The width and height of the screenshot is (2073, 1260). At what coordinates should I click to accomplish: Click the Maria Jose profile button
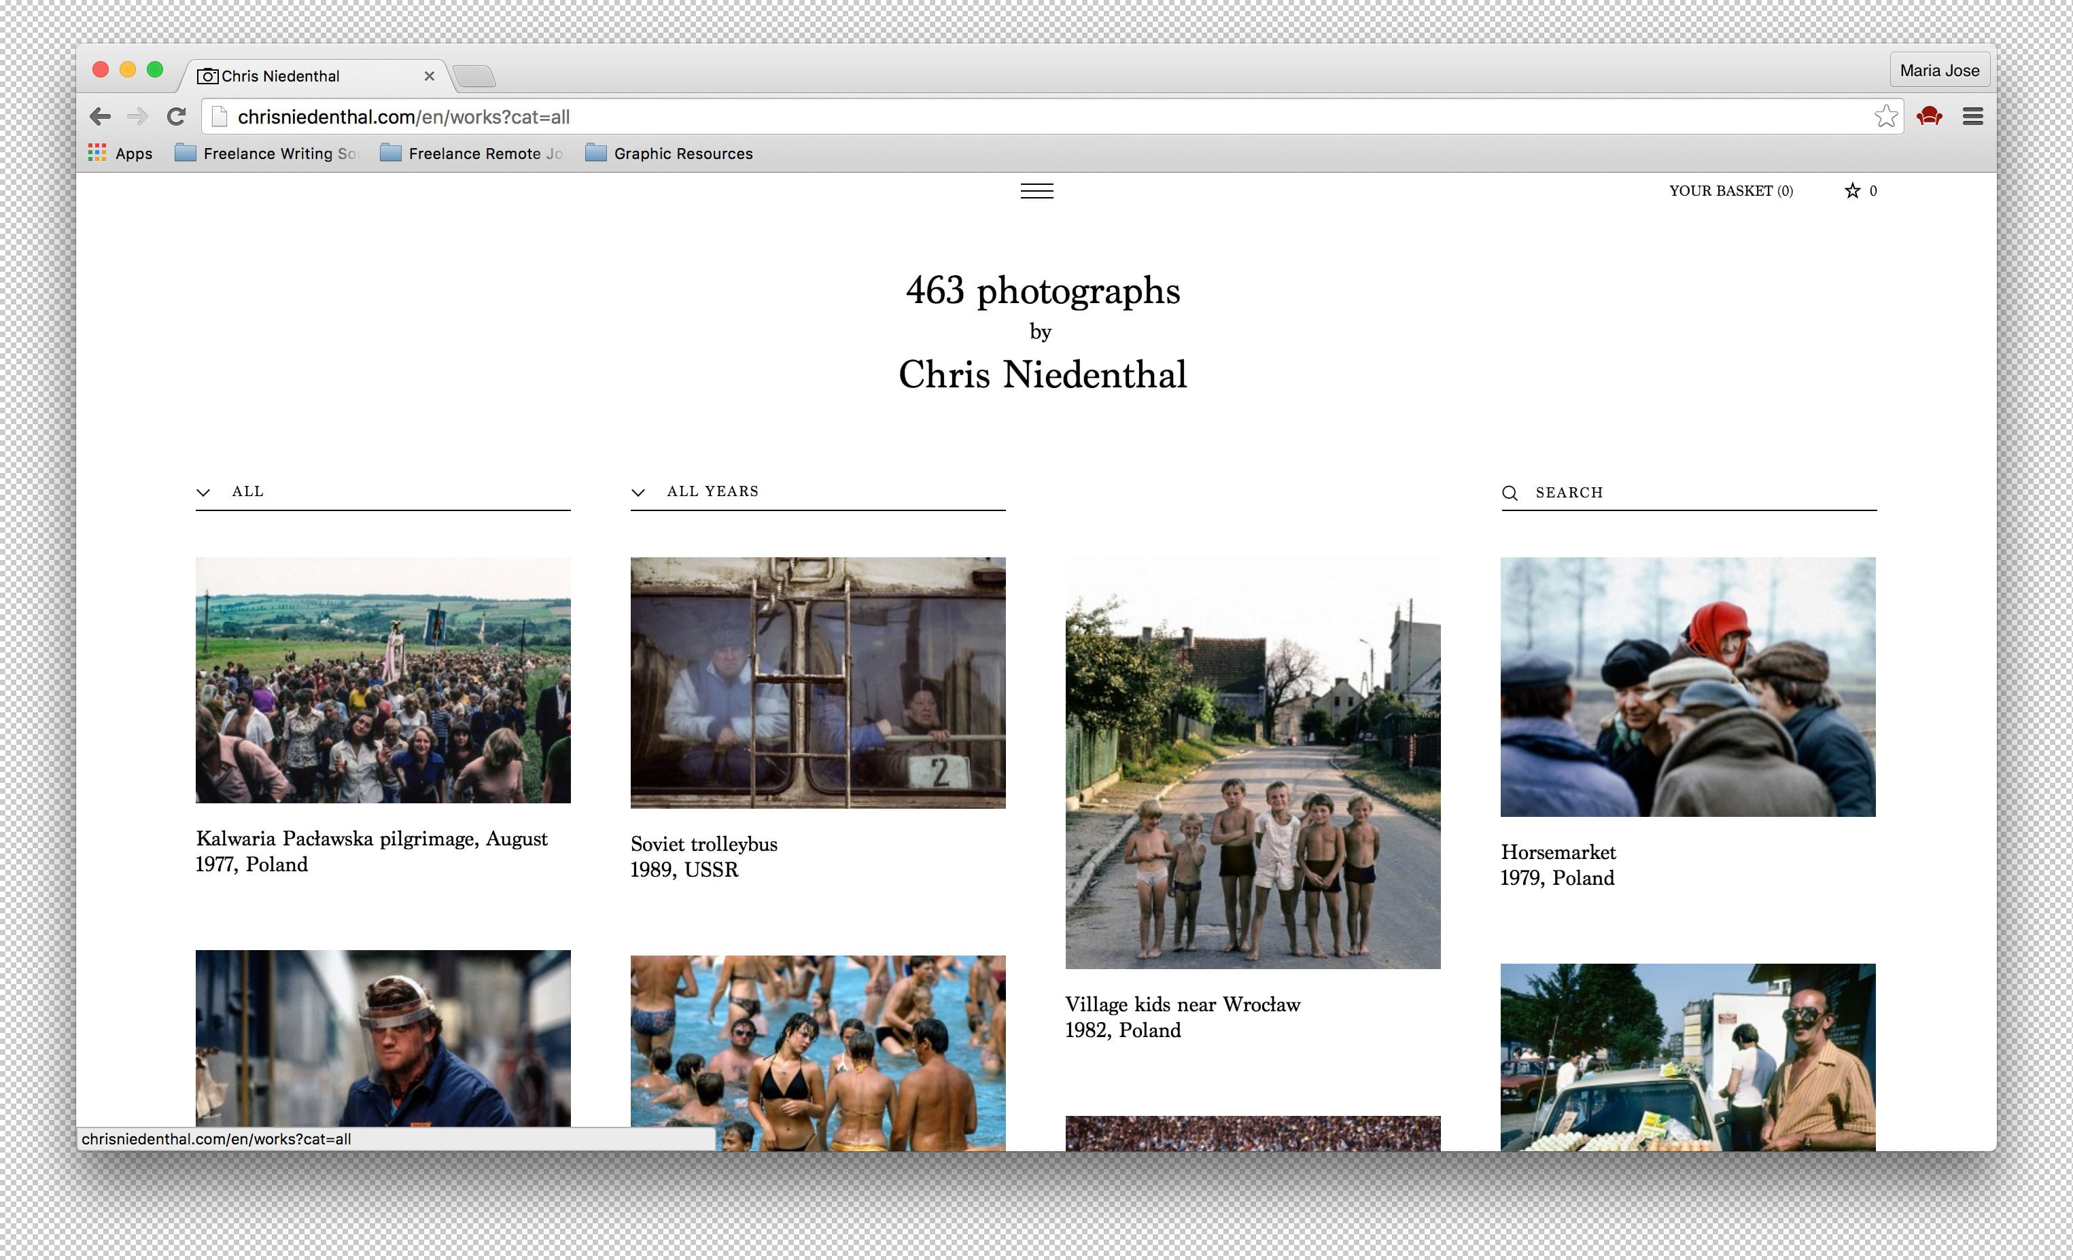(1939, 71)
